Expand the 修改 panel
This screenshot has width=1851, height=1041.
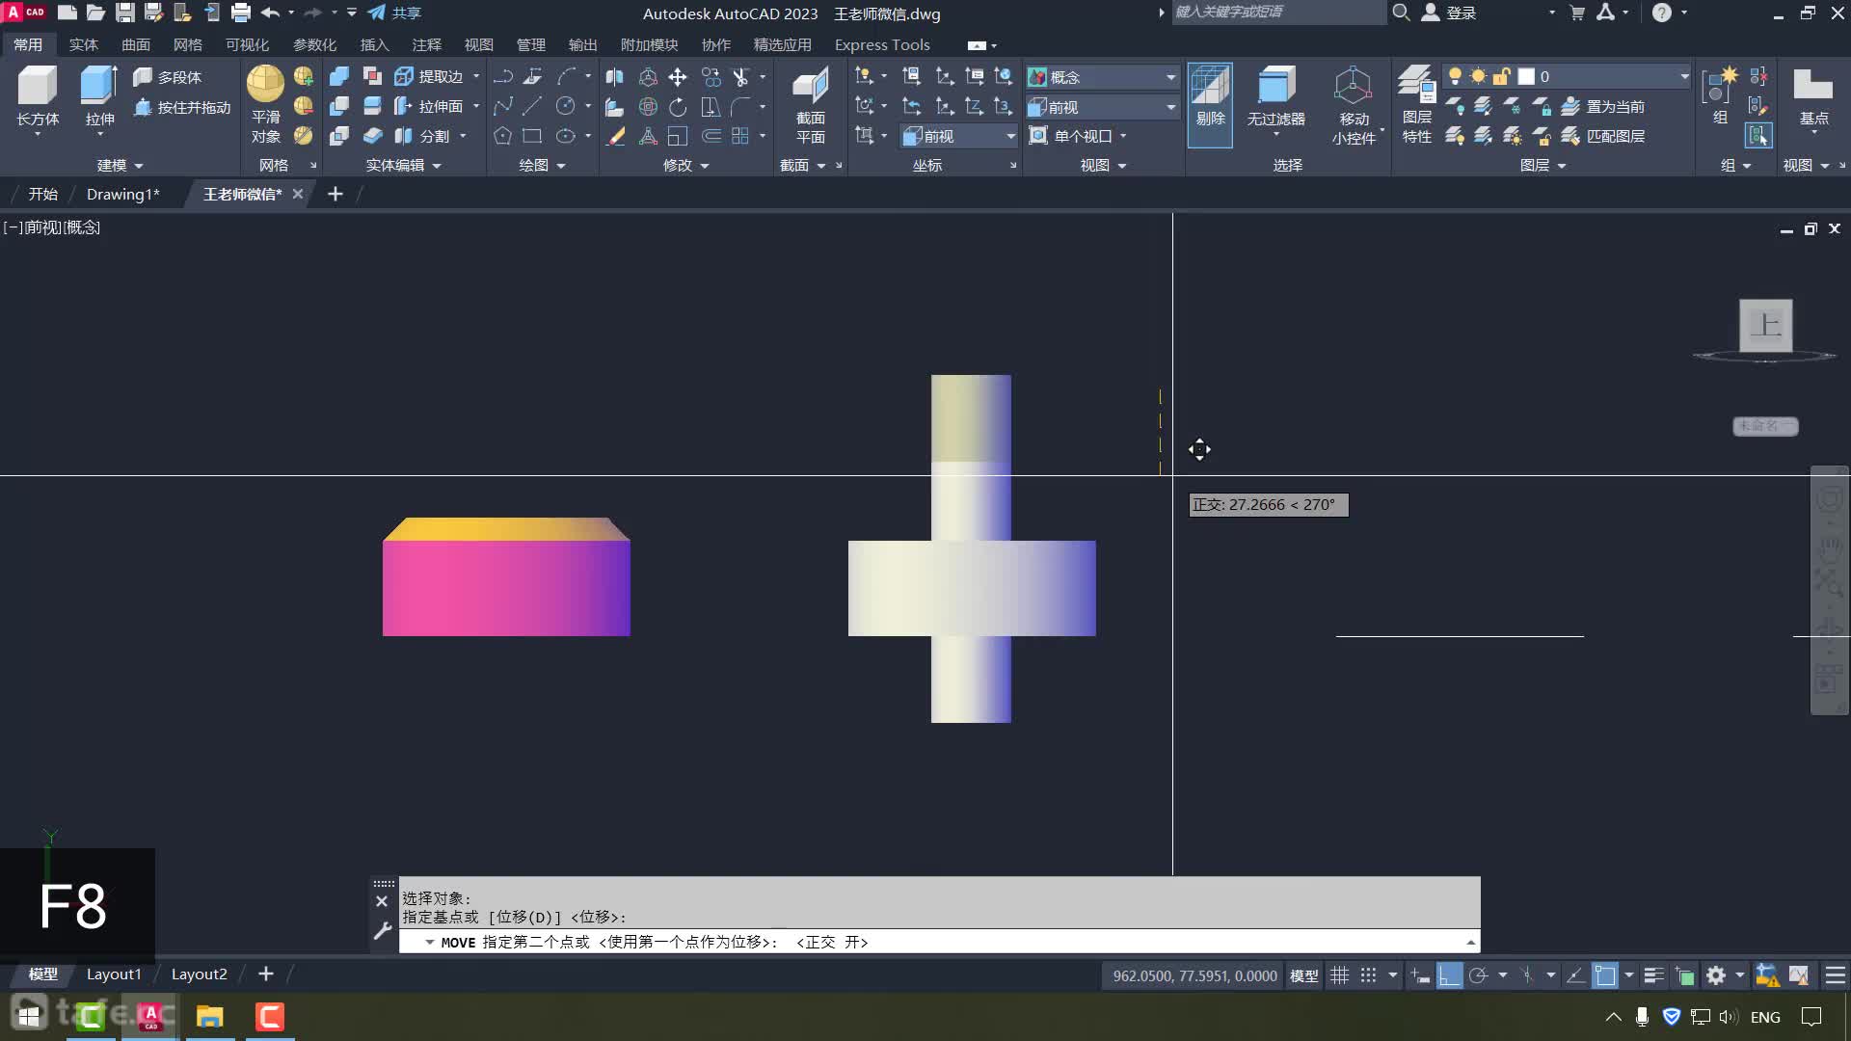point(685,166)
